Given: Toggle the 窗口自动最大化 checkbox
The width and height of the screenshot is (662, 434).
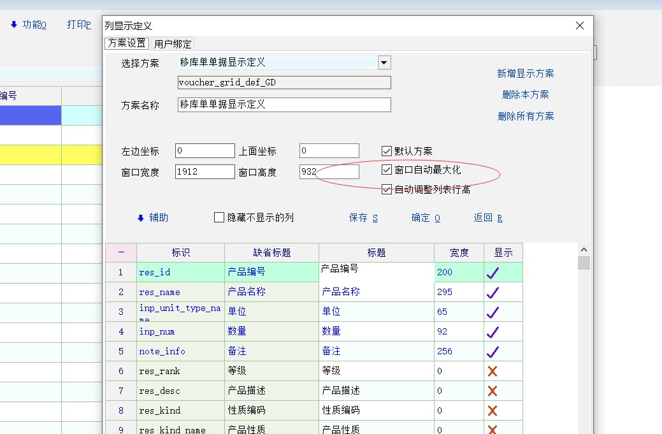Looking at the screenshot, I should (387, 170).
